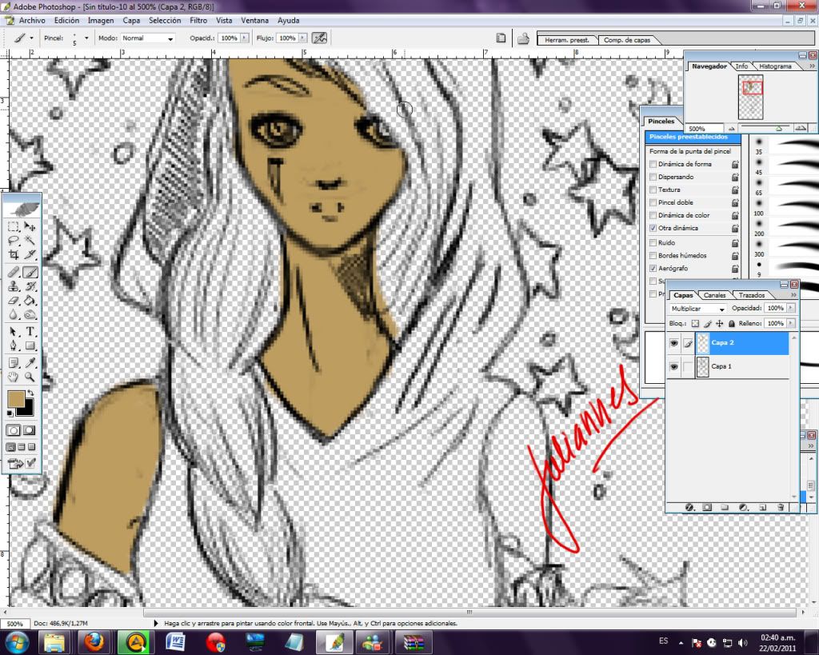Select the Type tool
The image size is (819, 655).
point(30,332)
